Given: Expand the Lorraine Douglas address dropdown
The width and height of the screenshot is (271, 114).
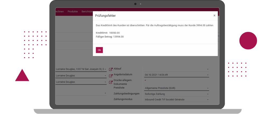Looking at the screenshot, I should (105, 69).
